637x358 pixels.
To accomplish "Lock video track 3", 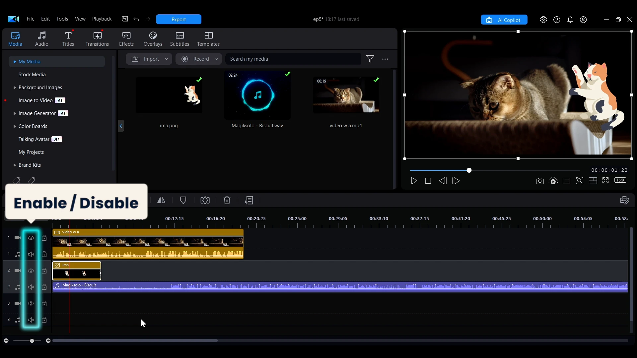I will pos(44,304).
